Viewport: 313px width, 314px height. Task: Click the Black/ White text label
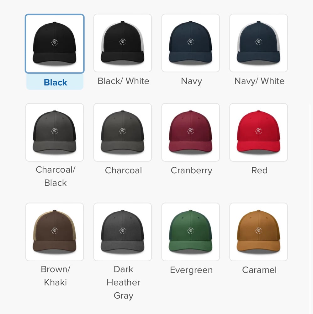coord(123,81)
